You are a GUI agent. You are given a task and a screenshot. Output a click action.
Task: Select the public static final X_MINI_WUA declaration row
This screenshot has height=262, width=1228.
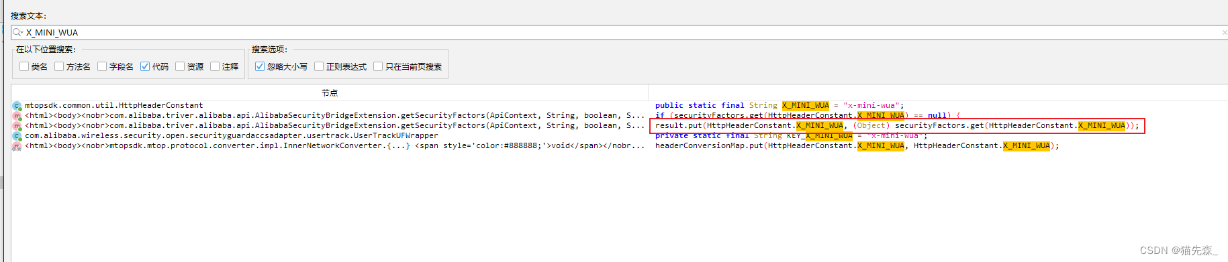(x=780, y=105)
